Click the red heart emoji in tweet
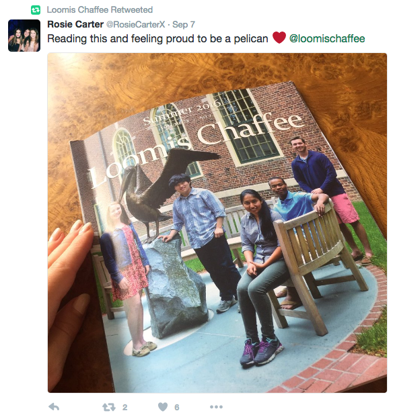This screenshot has width=393, height=419. point(279,38)
